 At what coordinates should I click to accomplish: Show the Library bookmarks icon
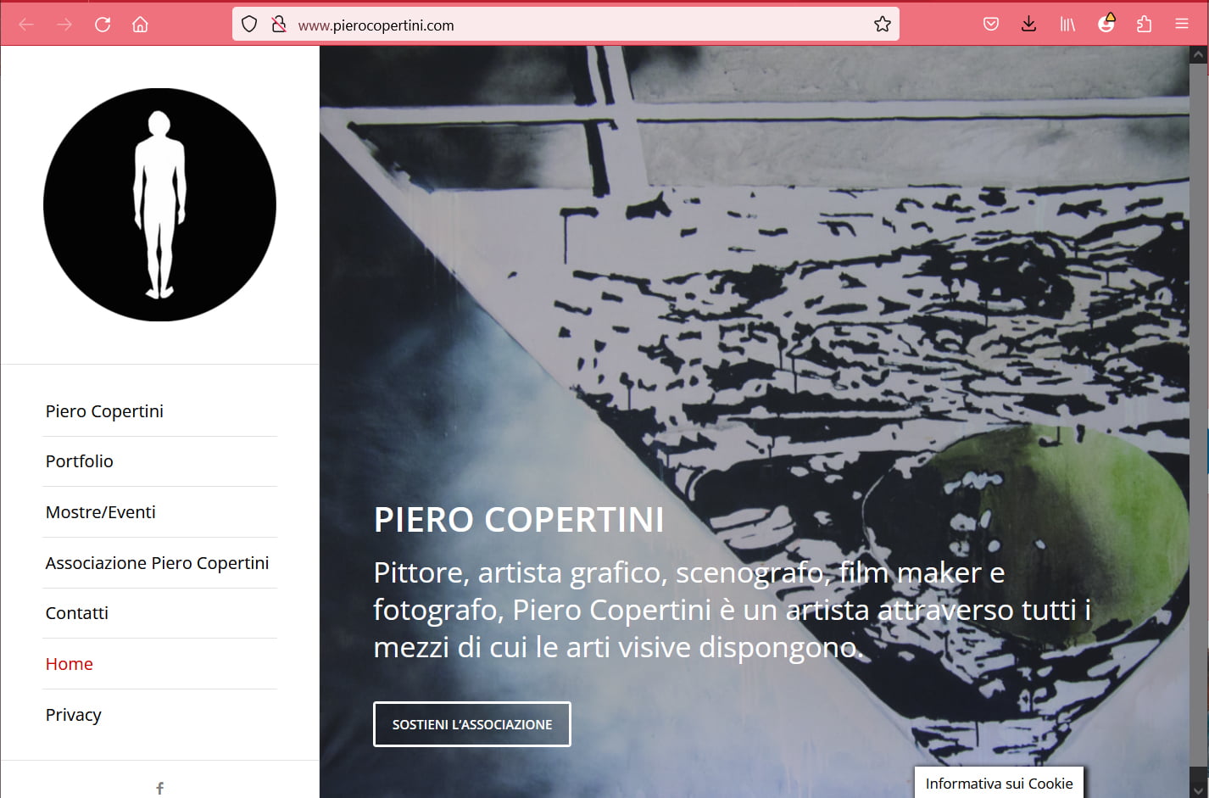1067,25
